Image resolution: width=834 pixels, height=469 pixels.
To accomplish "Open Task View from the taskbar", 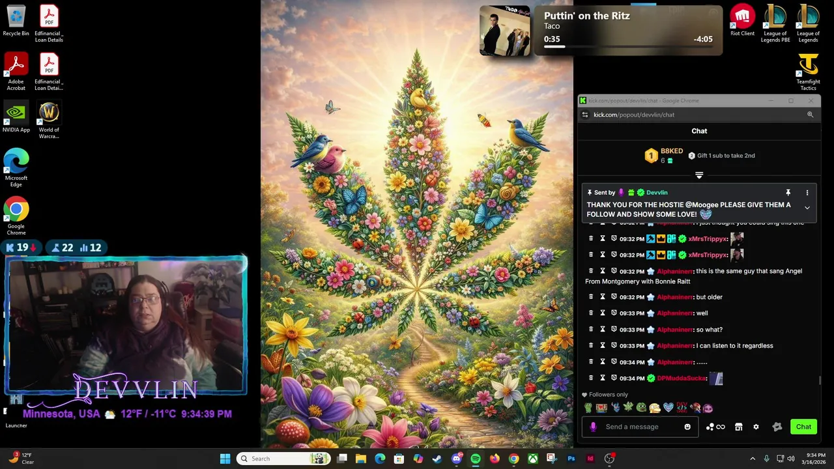I will pyautogui.click(x=342, y=459).
